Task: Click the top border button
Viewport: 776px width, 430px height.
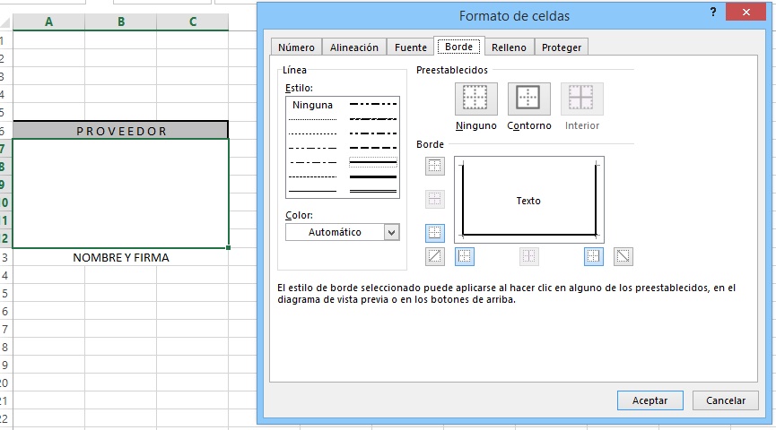Action: (435, 167)
